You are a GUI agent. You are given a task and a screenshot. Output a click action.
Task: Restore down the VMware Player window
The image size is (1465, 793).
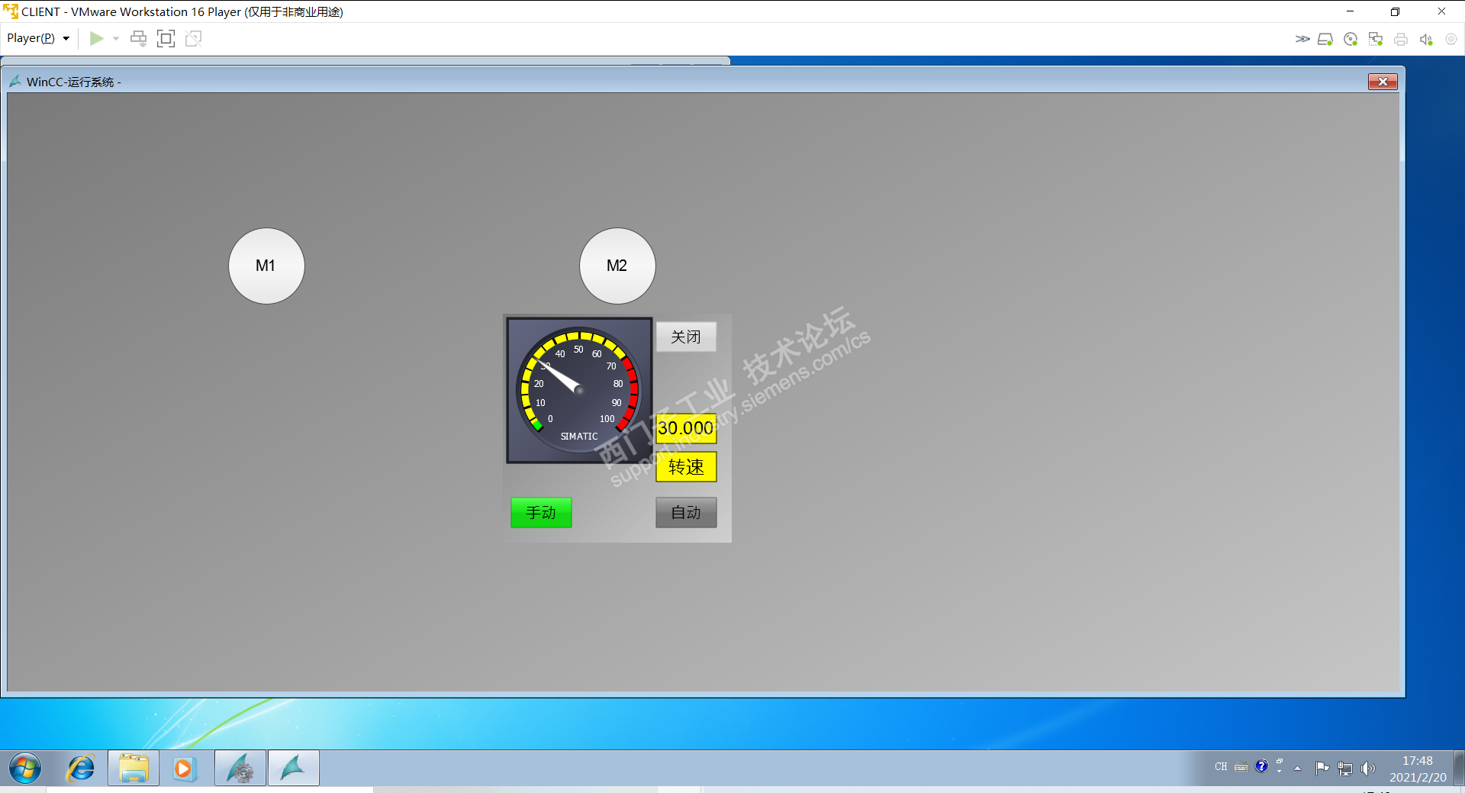click(1395, 11)
